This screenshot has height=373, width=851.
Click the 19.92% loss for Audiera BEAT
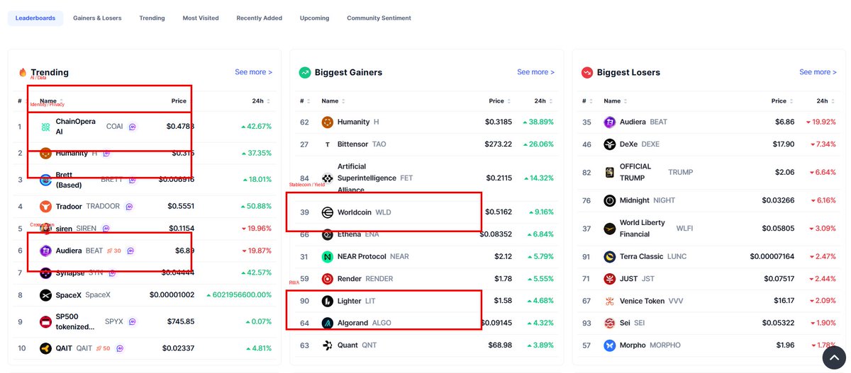tap(821, 122)
